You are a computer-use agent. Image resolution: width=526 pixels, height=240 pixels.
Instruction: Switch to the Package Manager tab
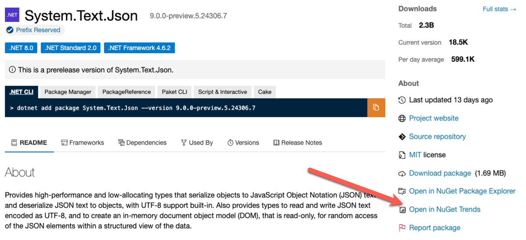point(68,92)
